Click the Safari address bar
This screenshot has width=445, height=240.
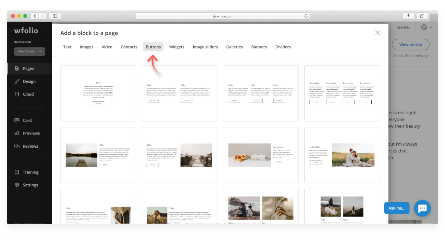pos(222,16)
